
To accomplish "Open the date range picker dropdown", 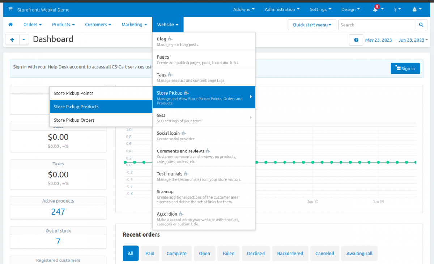I will click(x=396, y=40).
